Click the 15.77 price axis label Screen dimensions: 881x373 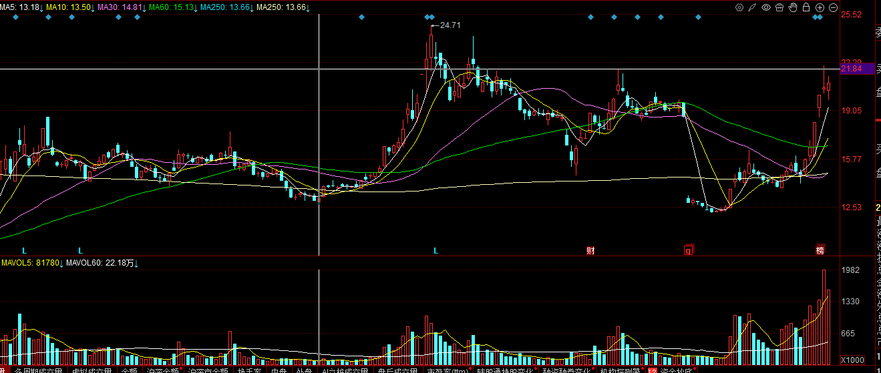[852, 159]
